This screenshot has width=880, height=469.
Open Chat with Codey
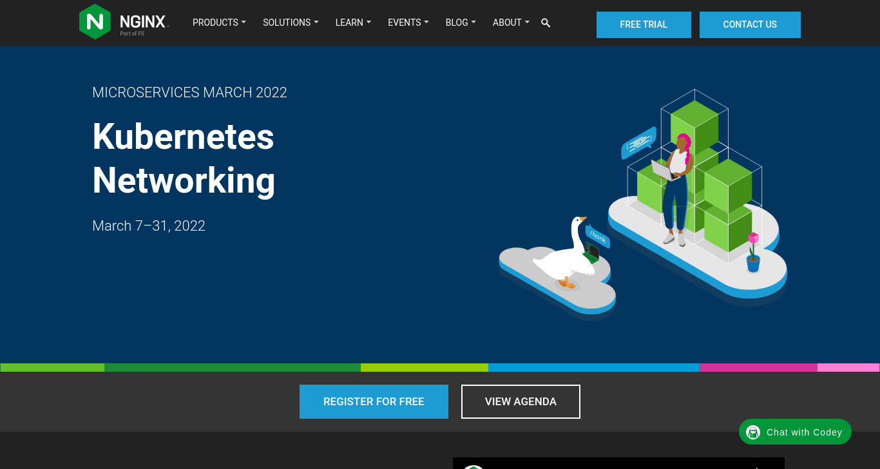click(x=795, y=432)
